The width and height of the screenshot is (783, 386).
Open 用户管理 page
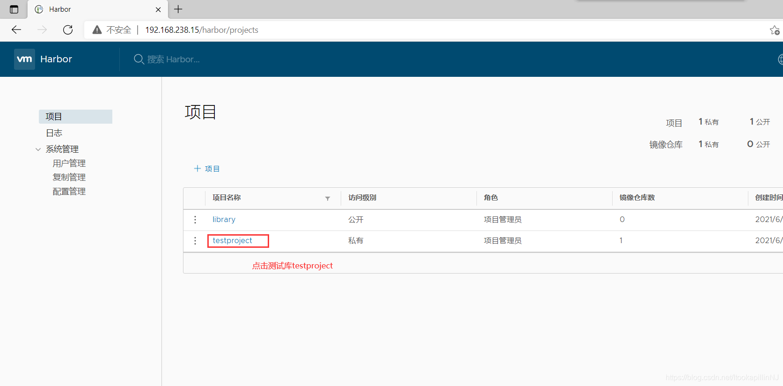pos(69,163)
